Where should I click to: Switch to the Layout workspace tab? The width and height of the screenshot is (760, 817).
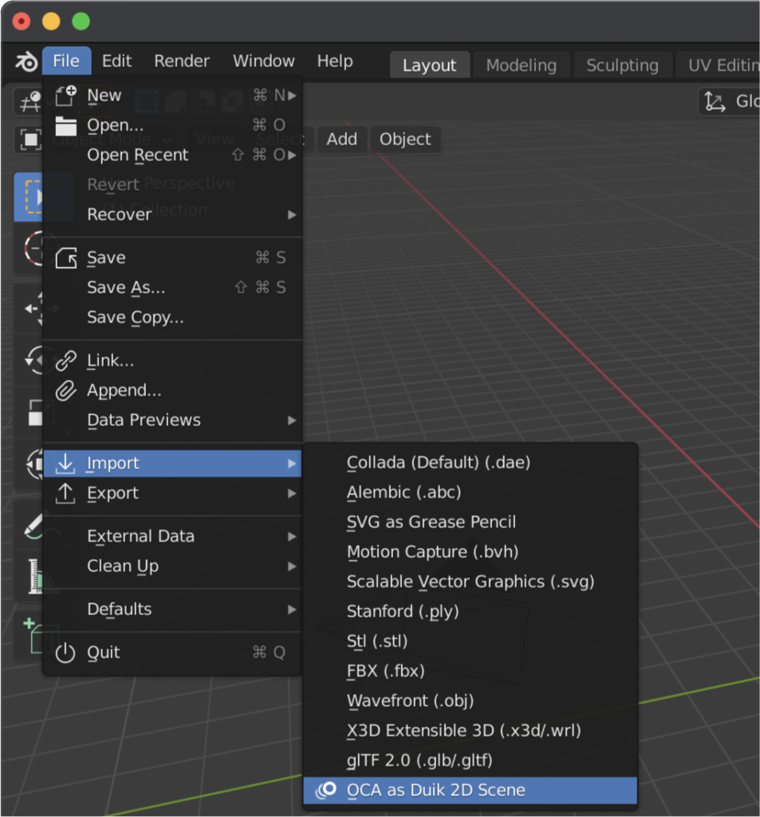pos(429,65)
